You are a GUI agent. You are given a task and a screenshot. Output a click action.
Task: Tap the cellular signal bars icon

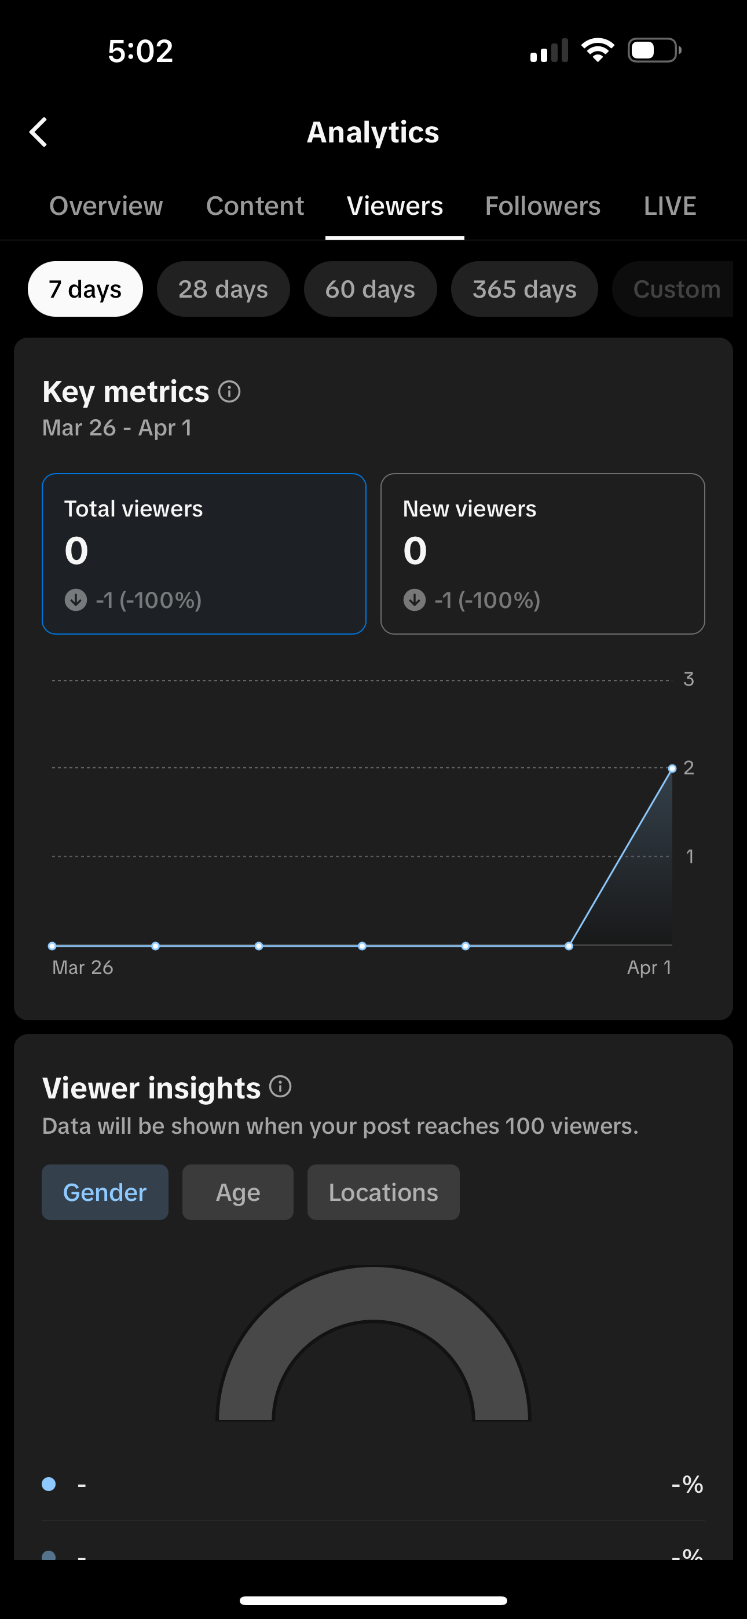point(549,50)
